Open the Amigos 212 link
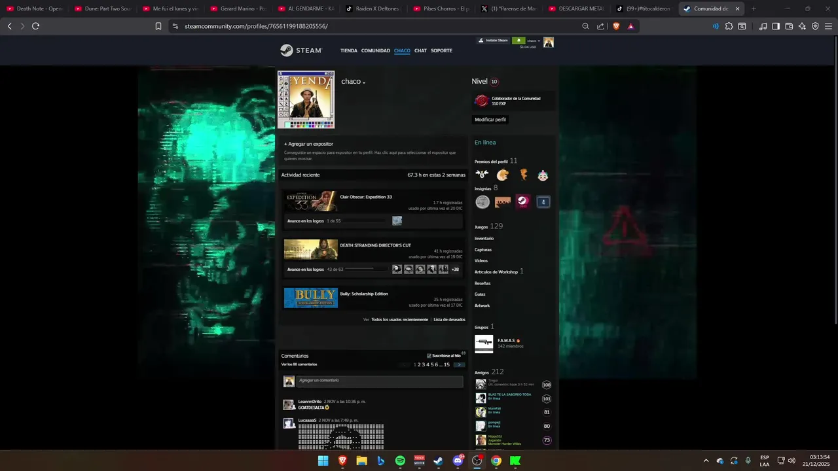This screenshot has height=471, width=838. click(x=489, y=372)
